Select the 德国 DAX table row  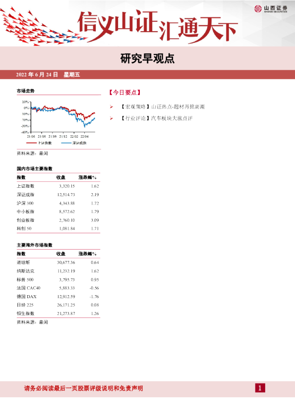point(58,297)
